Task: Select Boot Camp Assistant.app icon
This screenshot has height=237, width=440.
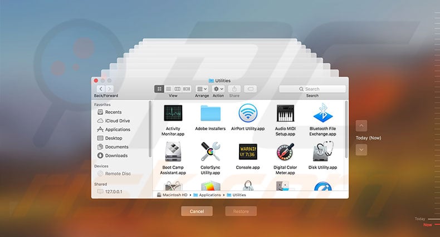Action: 173,152
